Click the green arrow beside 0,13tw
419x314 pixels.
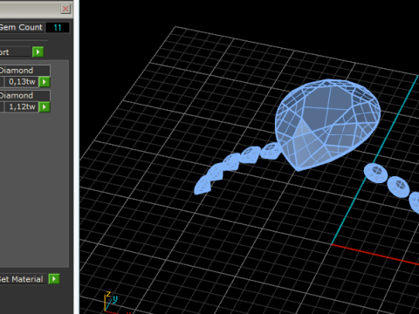coord(45,82)
